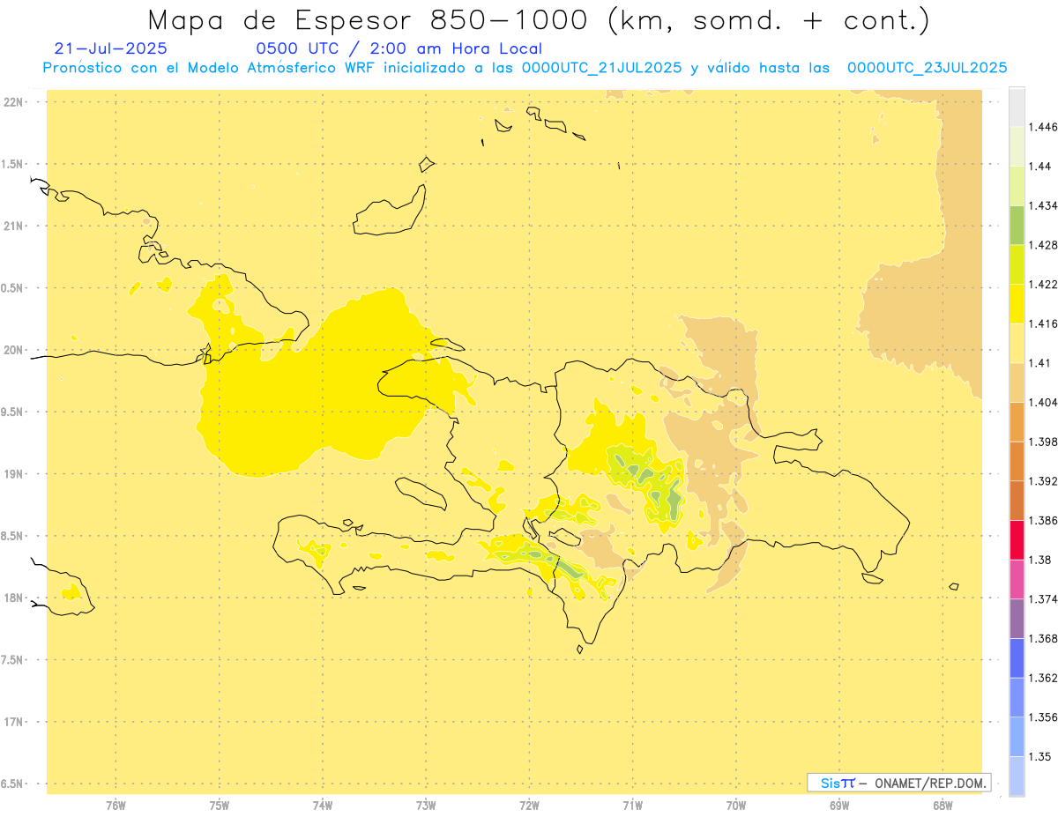
Task: Select the 21N latitude label
Action: [x=12, y=226]
